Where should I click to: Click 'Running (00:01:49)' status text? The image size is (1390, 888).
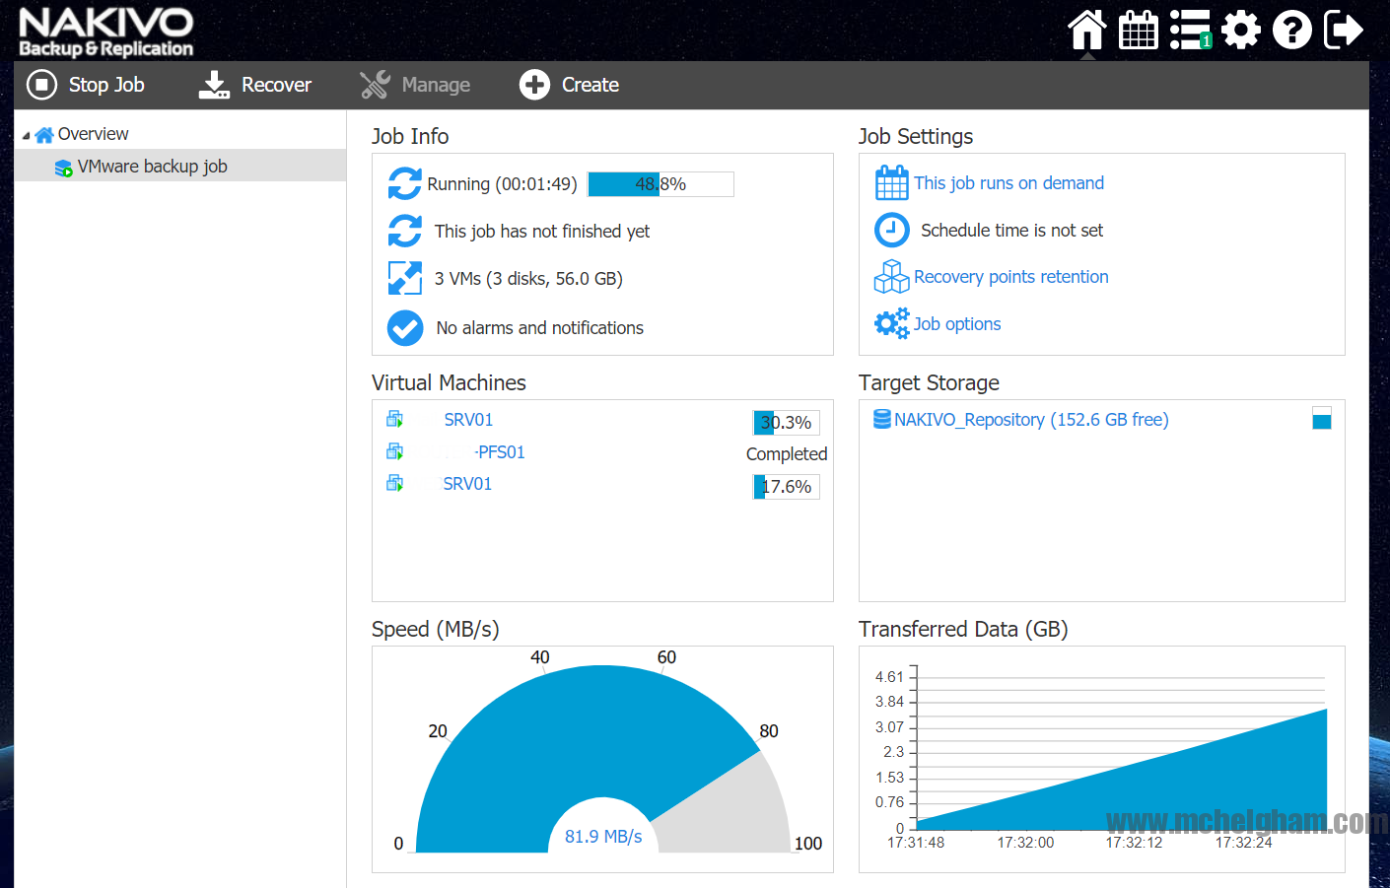coord(502,184)
